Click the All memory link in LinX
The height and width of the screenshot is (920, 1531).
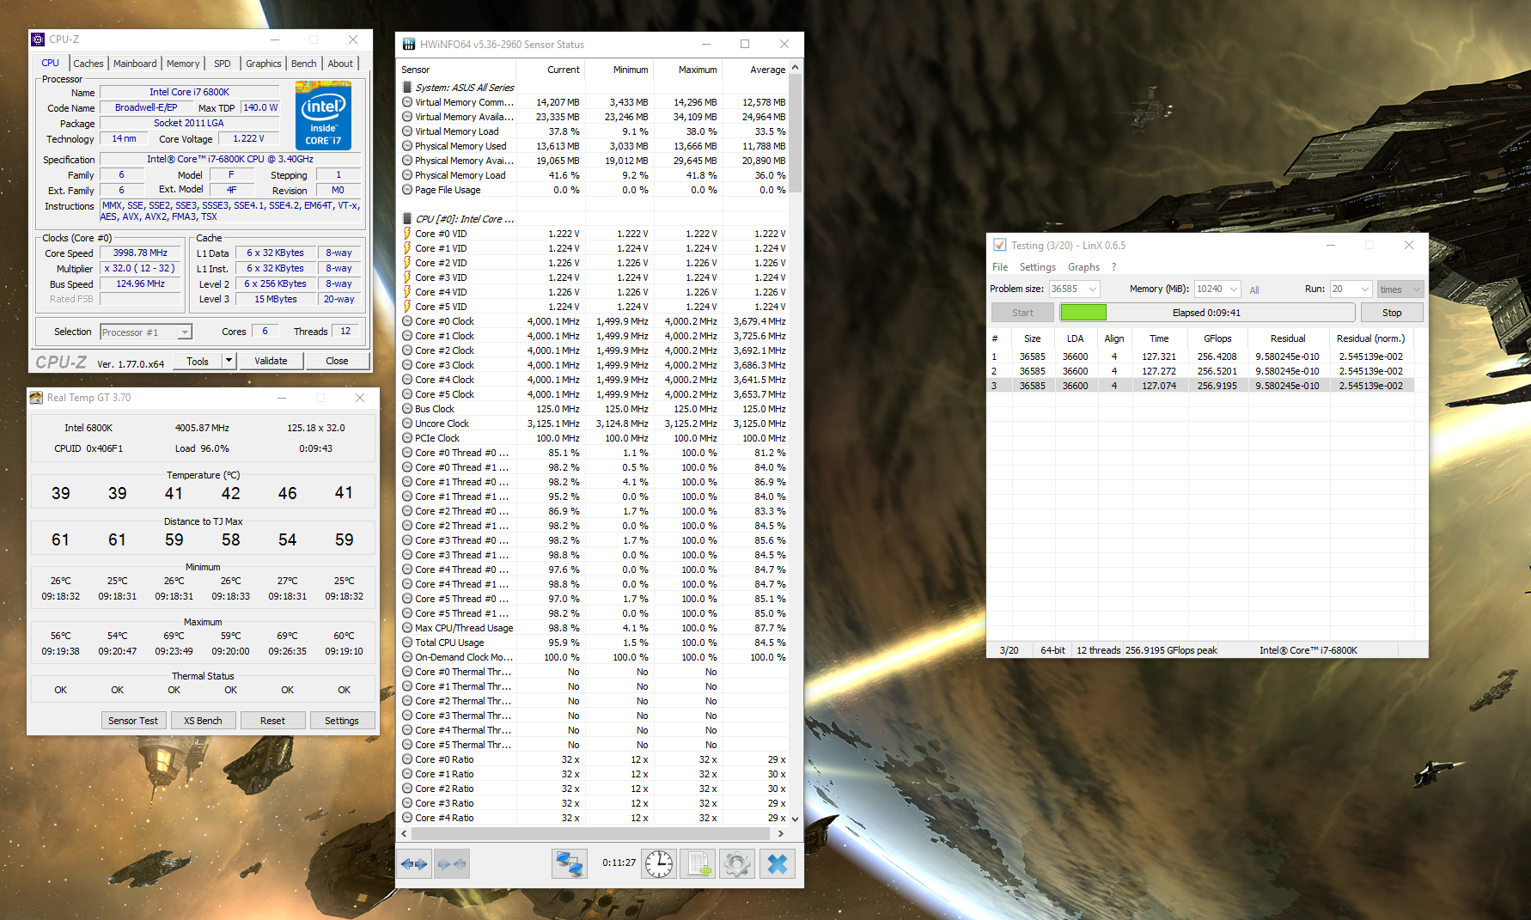pyautogui.click(x=1254, y=289)
